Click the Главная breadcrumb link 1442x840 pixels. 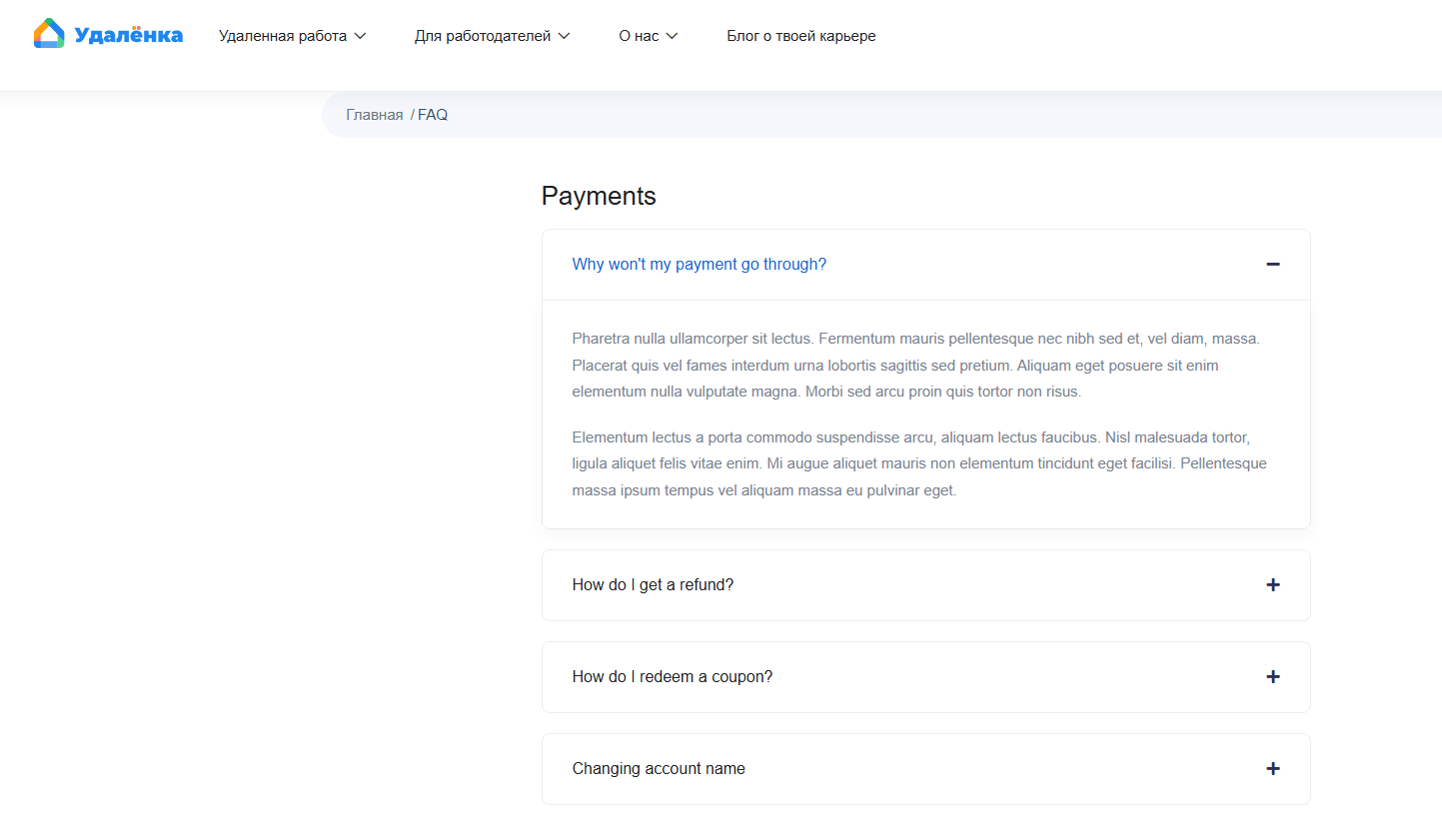coord(375,115)
